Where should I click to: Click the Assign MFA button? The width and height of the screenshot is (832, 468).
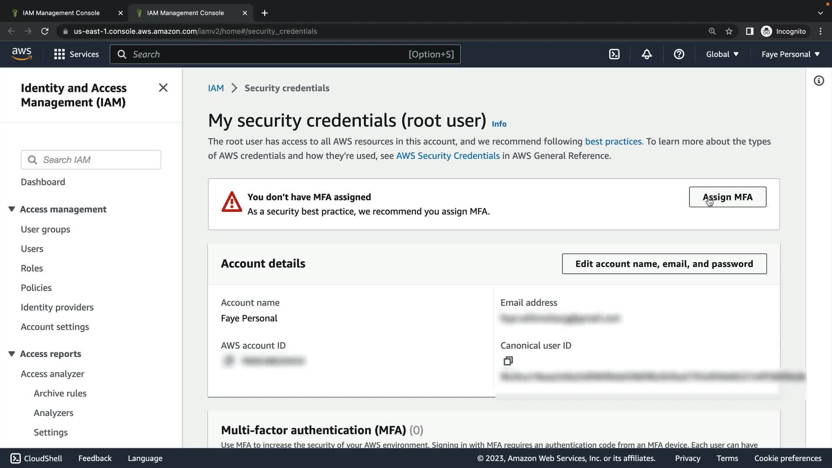[727, 197]
